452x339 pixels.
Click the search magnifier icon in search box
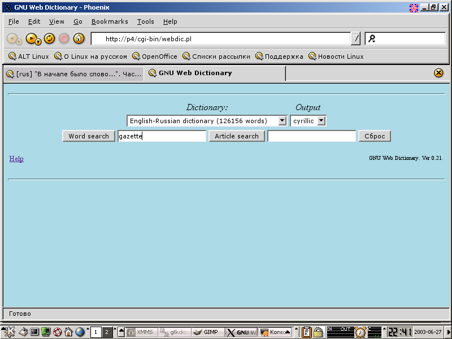pos(372,38)
